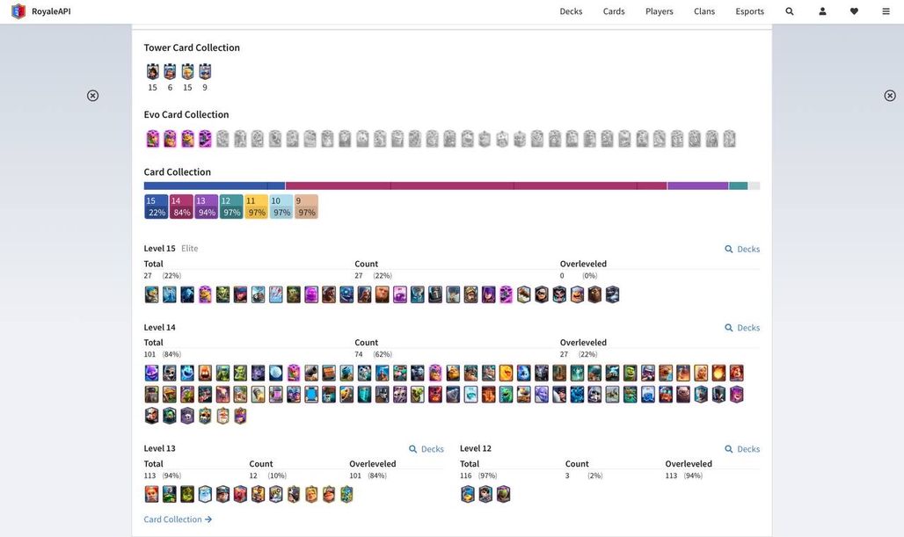The image size is (904, 537).
Task: Click the Level 15 Overleveled value 0
Action: (562, 276)
